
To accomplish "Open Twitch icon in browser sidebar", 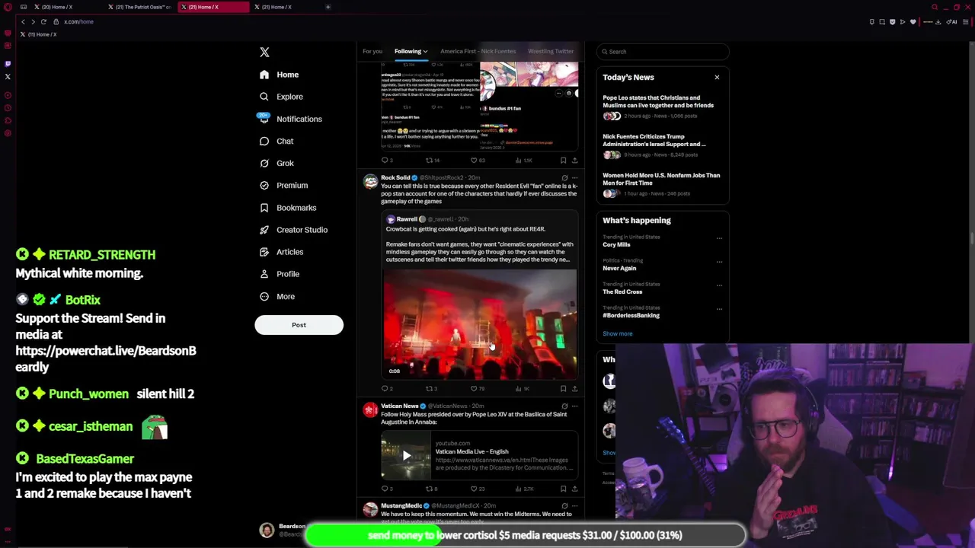I will coord(8,64).
